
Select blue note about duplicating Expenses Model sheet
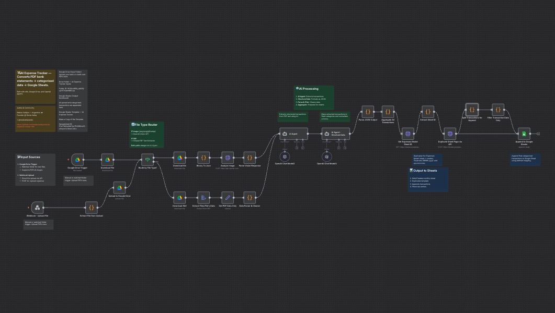[427, 160]
